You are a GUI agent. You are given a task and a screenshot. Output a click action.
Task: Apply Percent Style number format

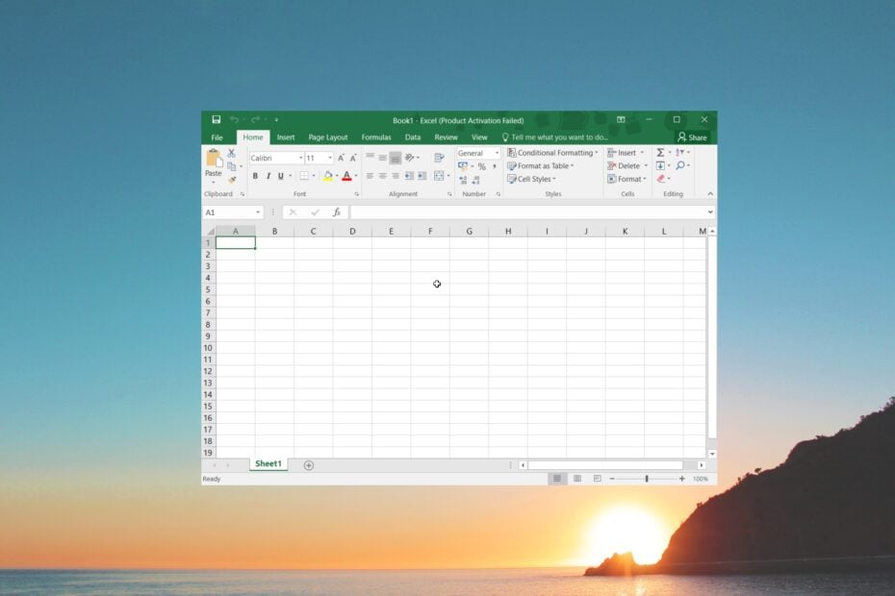click(x=481, y=166)
